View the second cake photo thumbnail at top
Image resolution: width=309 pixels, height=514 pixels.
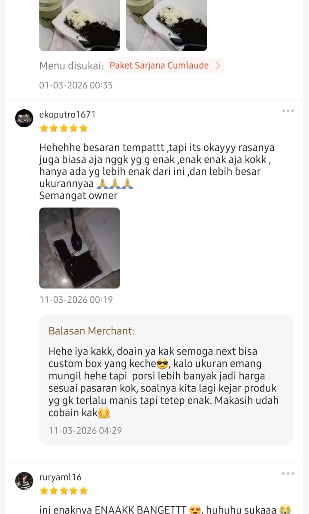pos(167,25)
